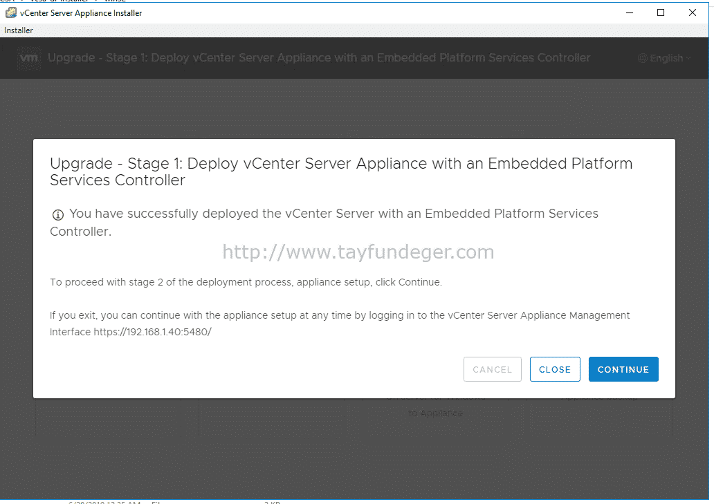
Task: Click the CONTINUE button to start stage 2
Action: (x=623, y=369)
